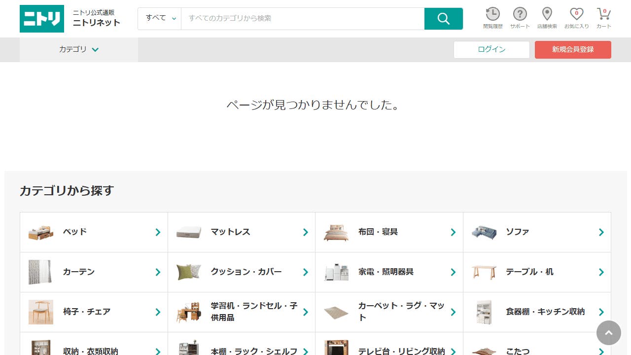Click the ログイン button
The image size is (631, 355).
491,49
